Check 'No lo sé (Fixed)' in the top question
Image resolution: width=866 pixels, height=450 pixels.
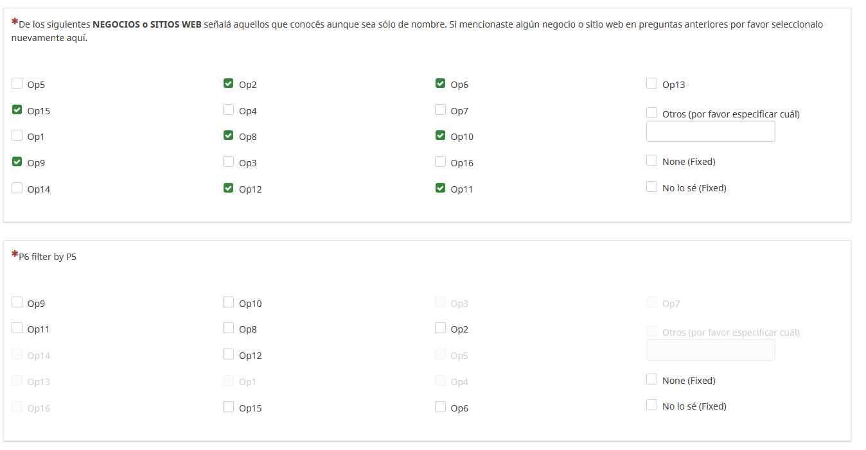pyautogui.click(x=652, y=187)
